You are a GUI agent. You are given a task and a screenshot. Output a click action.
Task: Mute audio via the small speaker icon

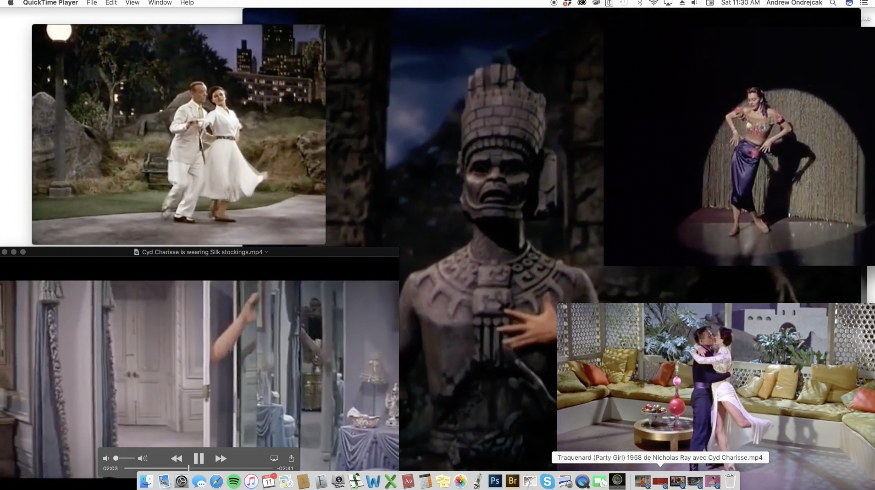click(105, 458)
